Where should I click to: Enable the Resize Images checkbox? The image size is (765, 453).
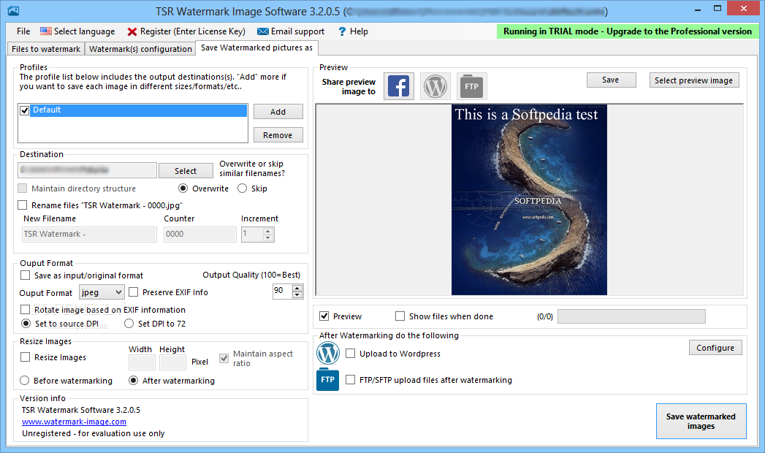(26, 357)
